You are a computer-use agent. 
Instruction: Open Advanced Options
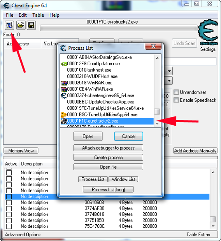click(23, 235)
